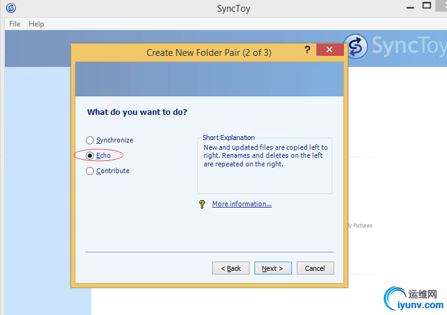Cancel the folder pair wizard

click(x=315, y=268)
